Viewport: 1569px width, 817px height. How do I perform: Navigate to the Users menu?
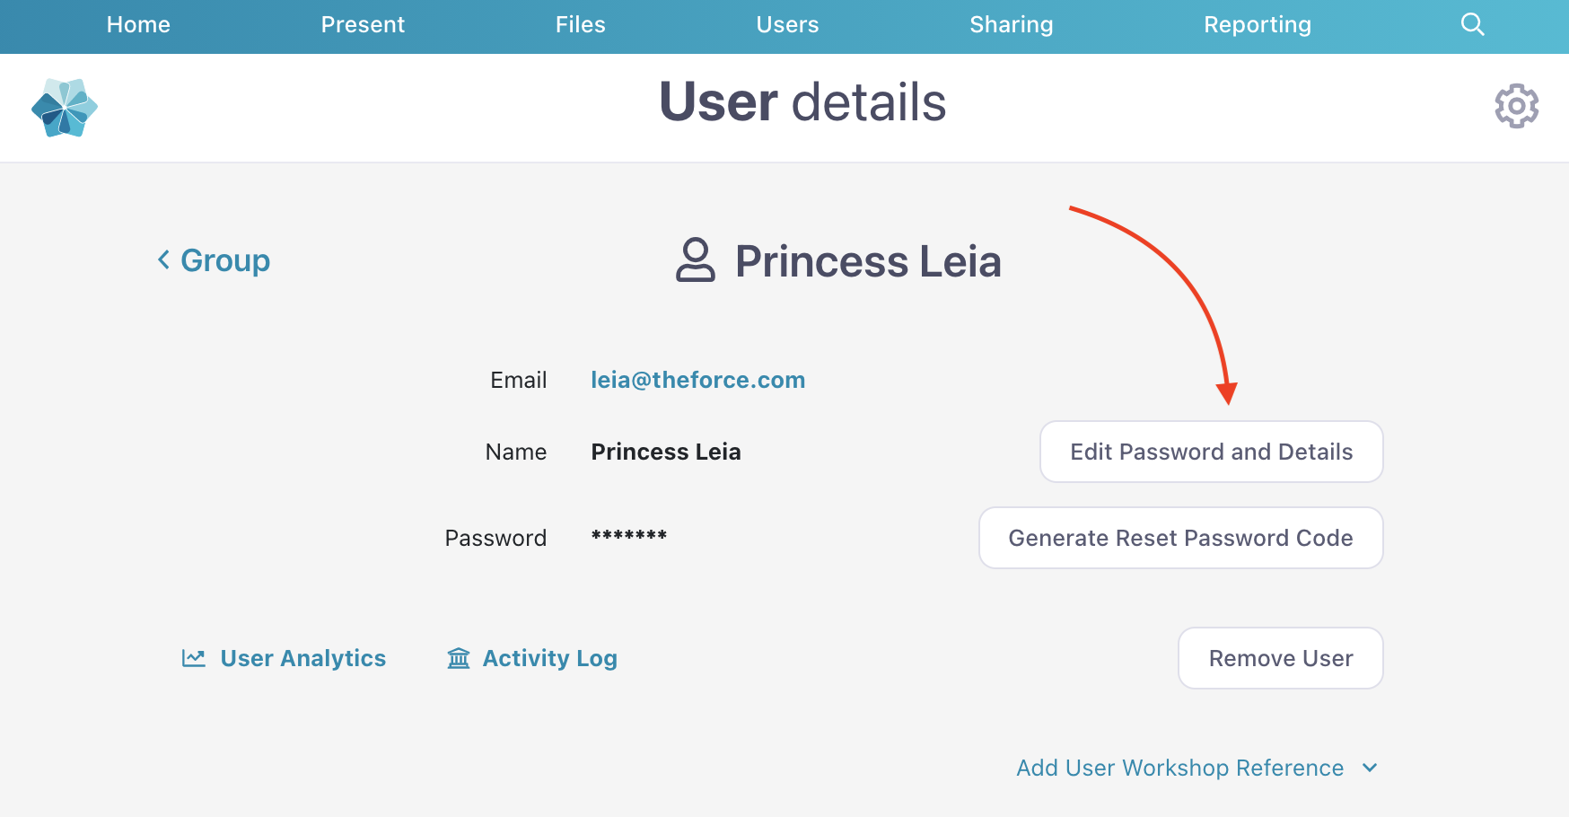(787, 24)
